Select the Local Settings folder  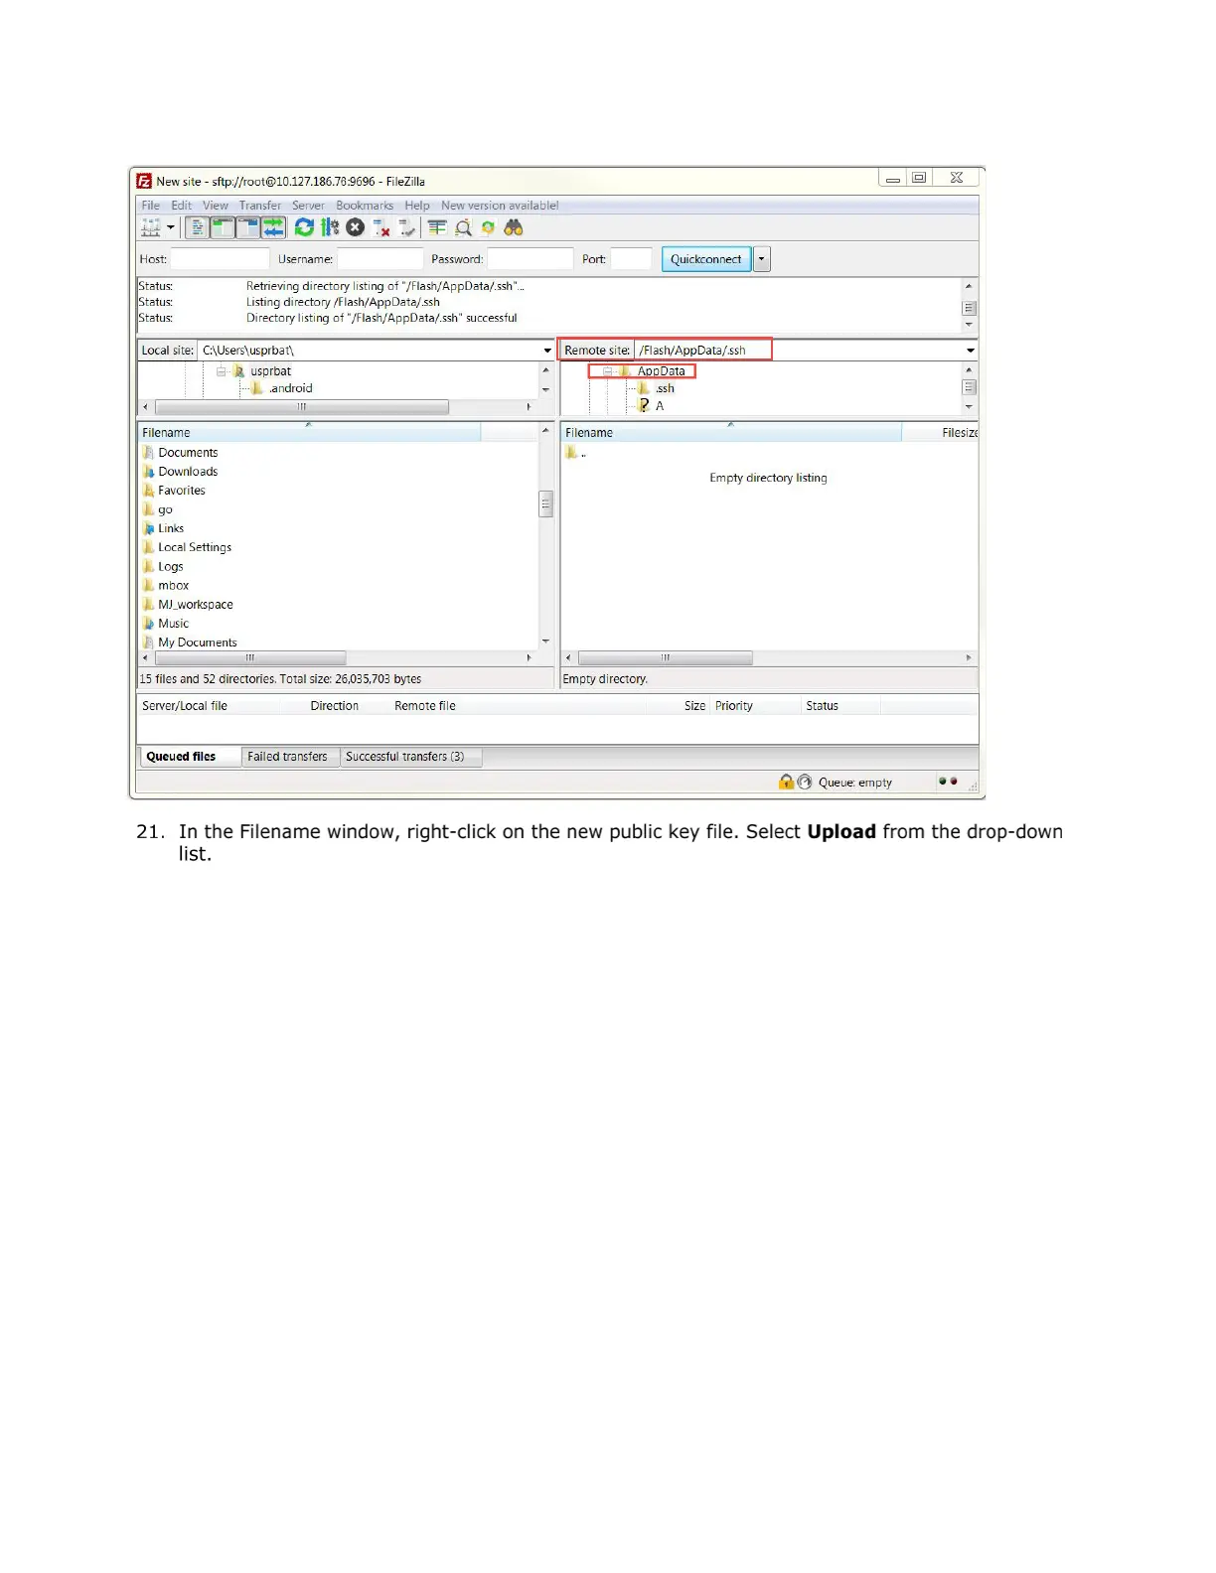point(188,547)
